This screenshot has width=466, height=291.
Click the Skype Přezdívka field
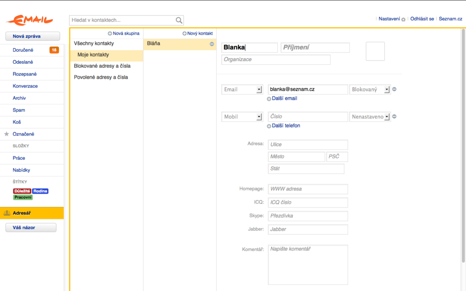point(308,216)
